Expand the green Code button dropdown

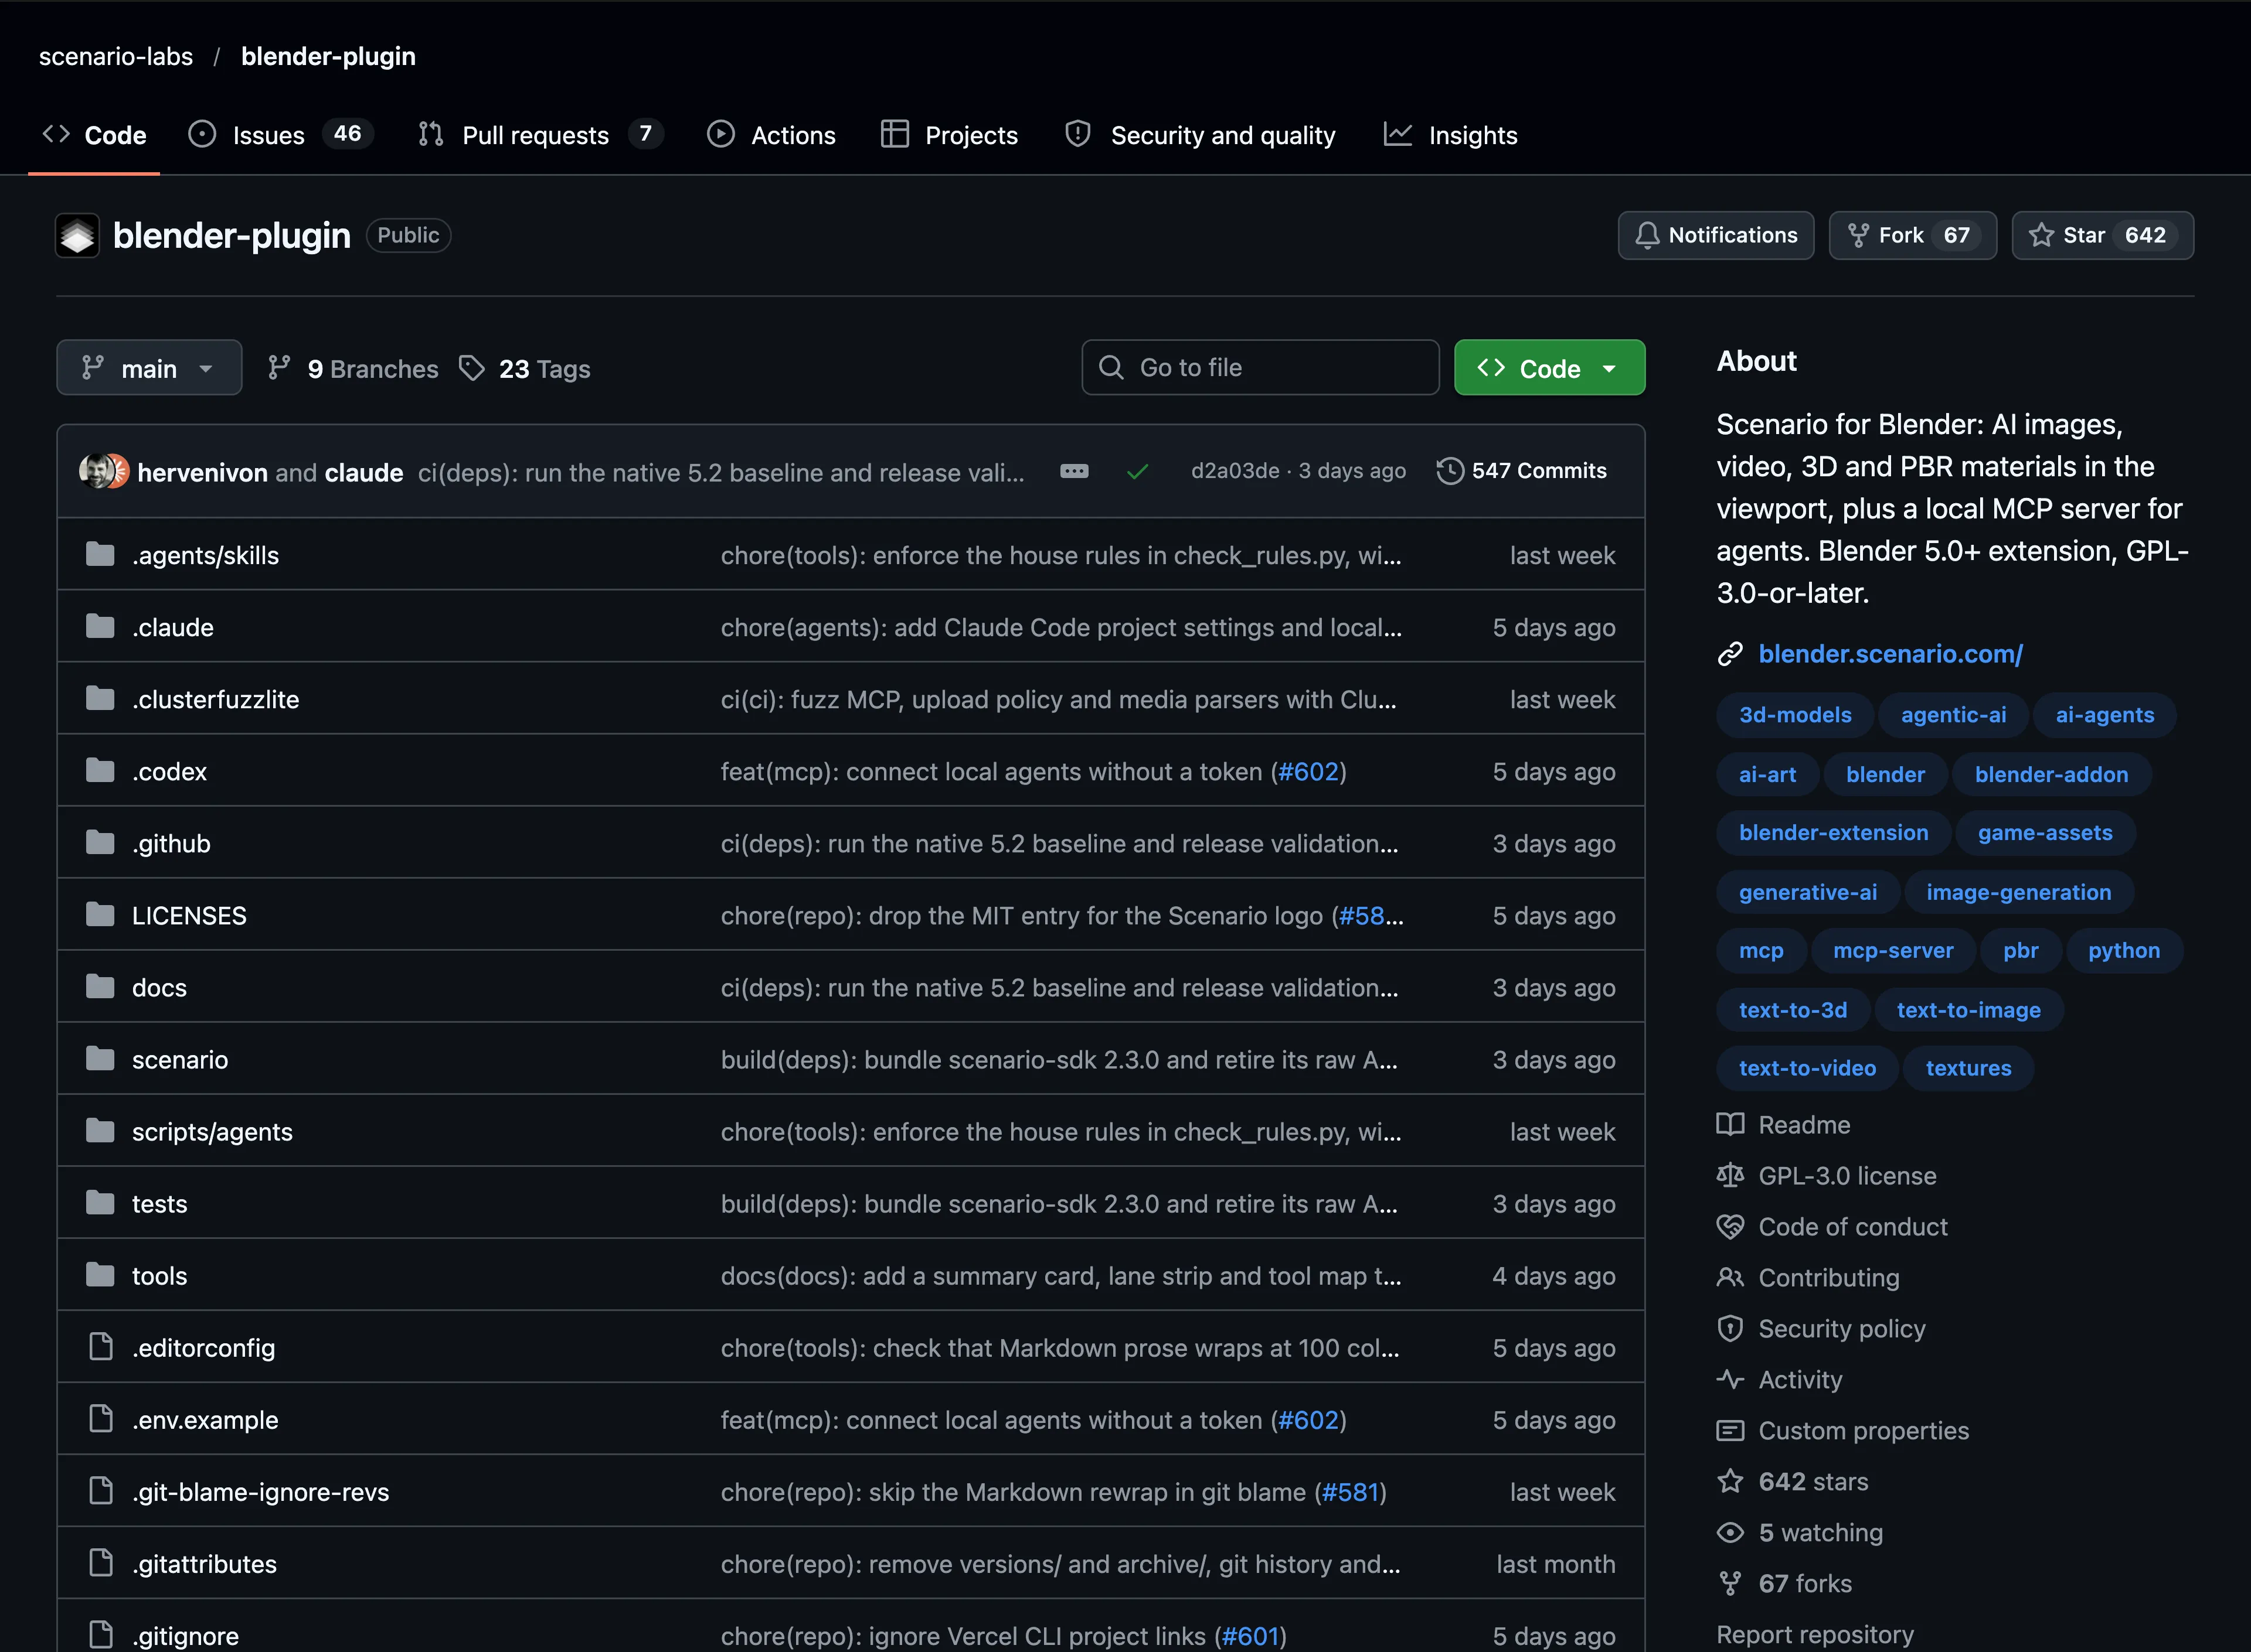point(1549,368)
